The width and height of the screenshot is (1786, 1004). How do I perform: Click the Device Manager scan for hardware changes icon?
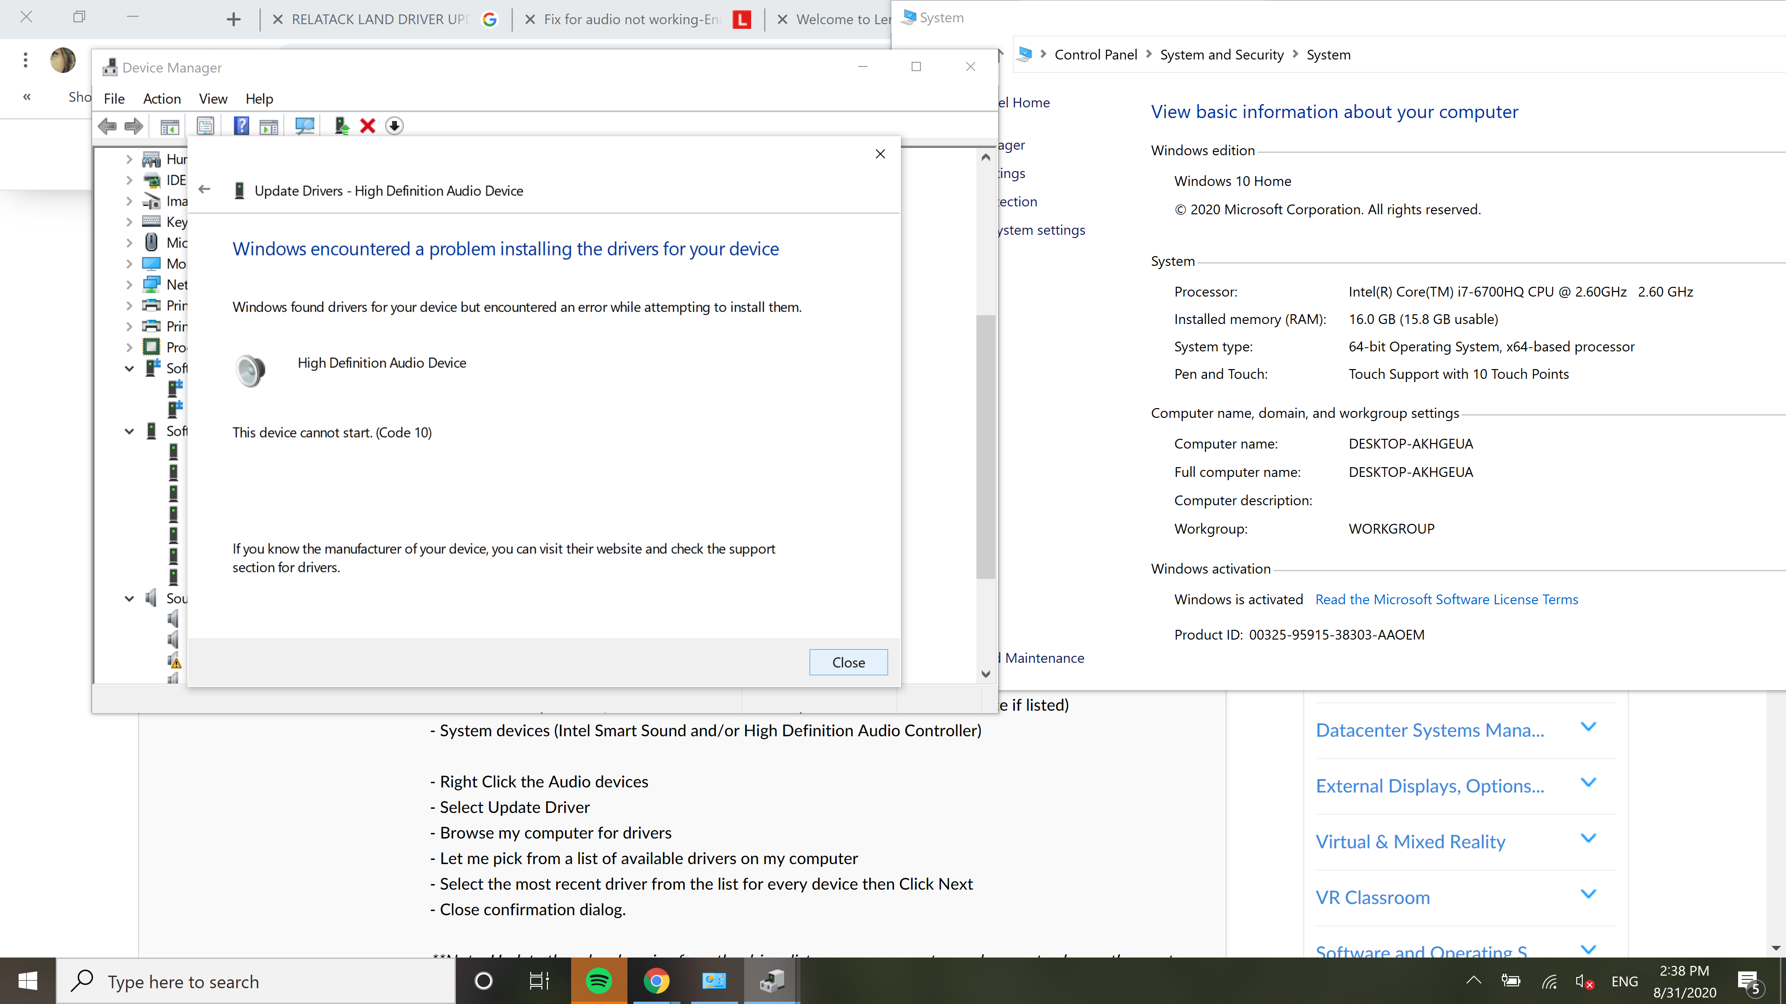(304, 126)
